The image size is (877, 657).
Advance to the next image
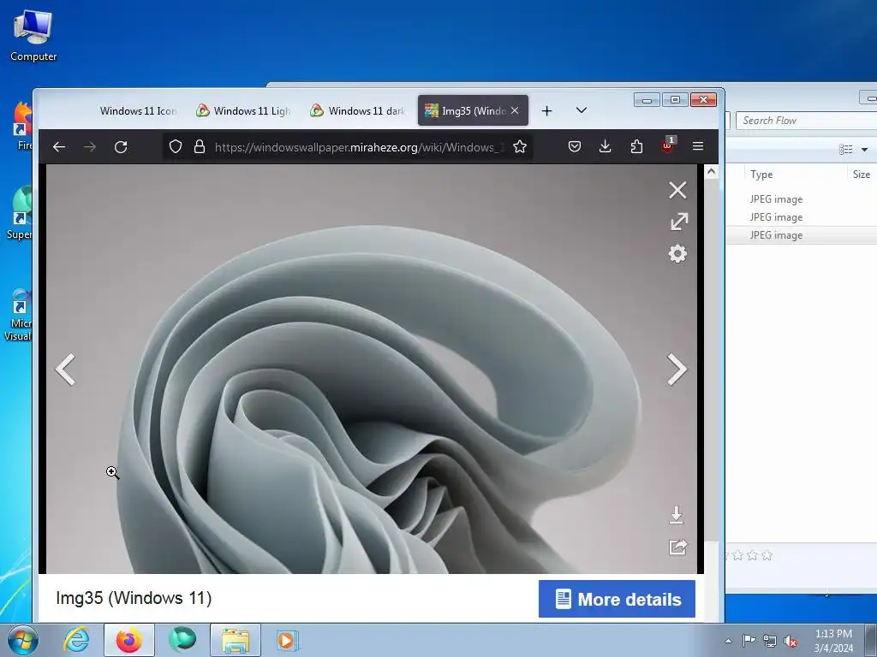tap(677, 370)
